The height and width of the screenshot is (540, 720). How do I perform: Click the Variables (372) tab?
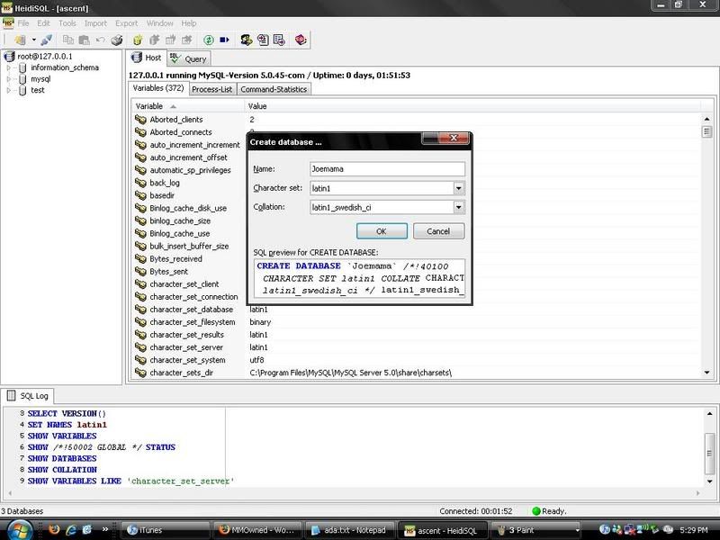tap(158, 88)
